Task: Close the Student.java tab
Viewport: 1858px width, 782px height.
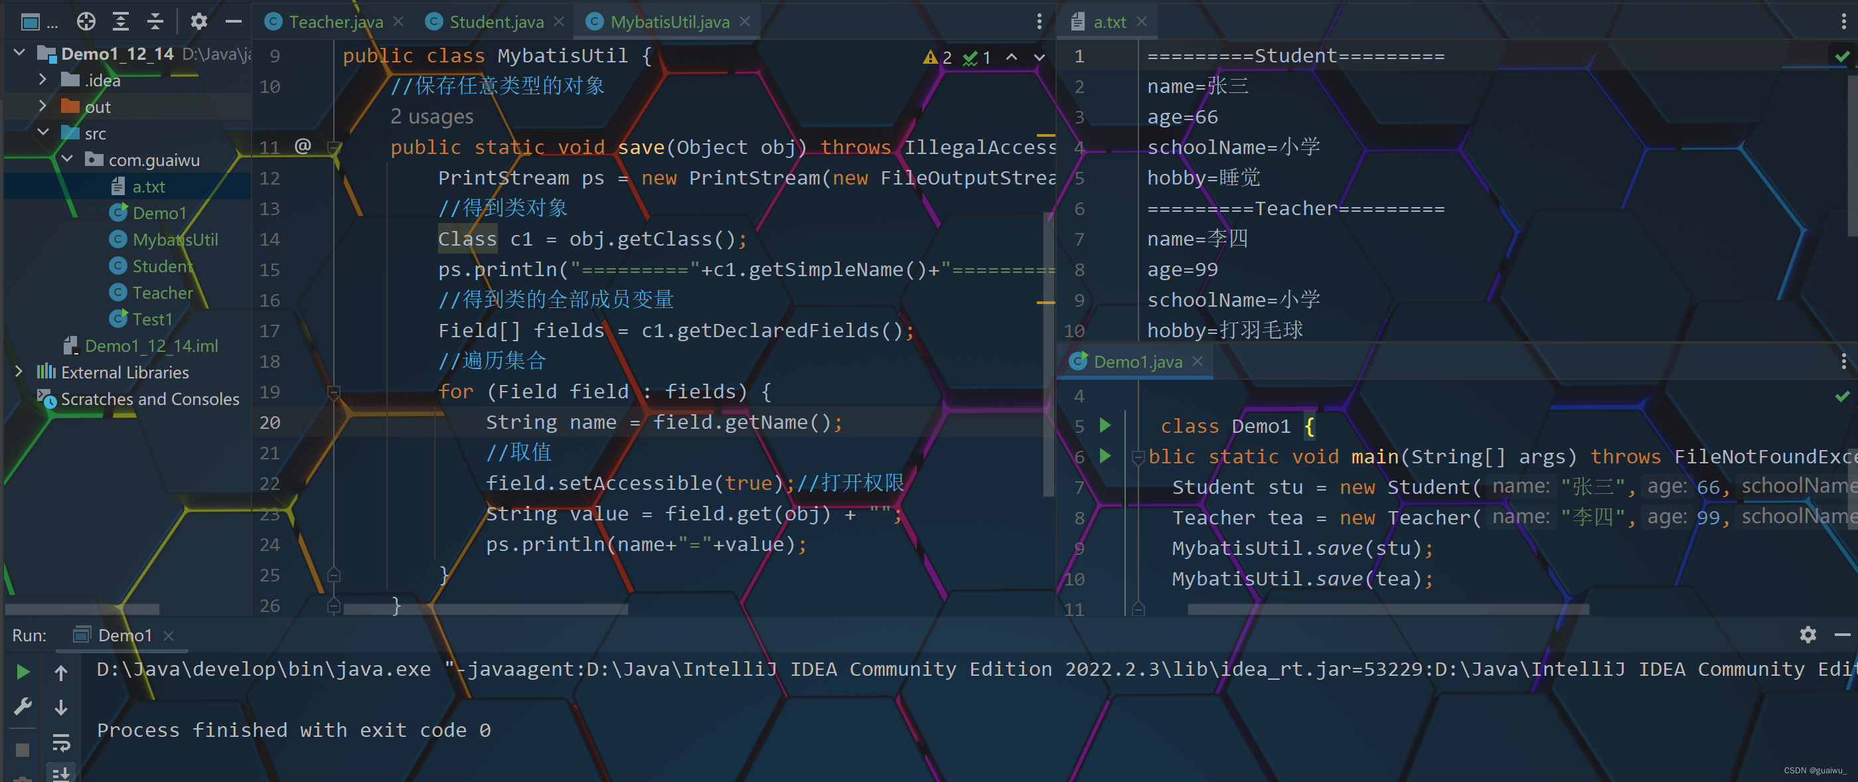Action: coord(559,22)
